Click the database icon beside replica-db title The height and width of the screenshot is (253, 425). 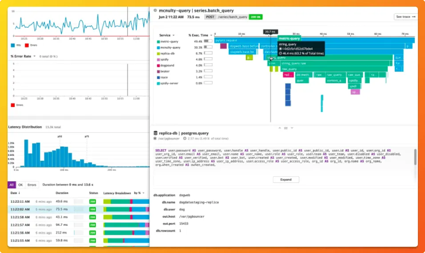pos(155,133)
